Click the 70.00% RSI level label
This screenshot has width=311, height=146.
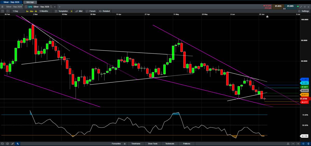305,115
